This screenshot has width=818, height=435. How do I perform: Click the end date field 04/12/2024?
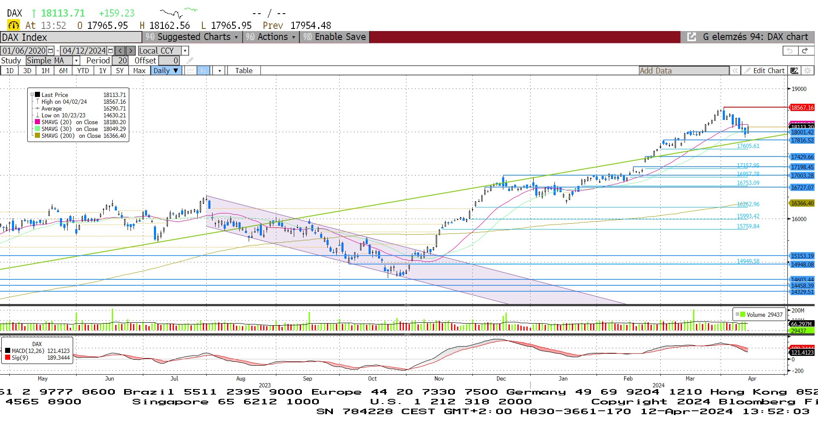(84, 51)
